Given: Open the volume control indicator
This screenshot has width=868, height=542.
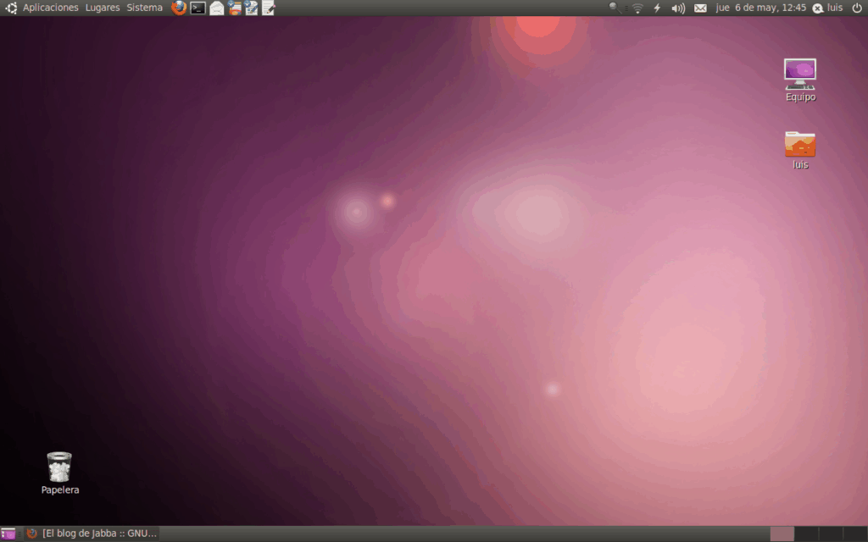Looking at the screenshot, I should (x=678, y=8).
